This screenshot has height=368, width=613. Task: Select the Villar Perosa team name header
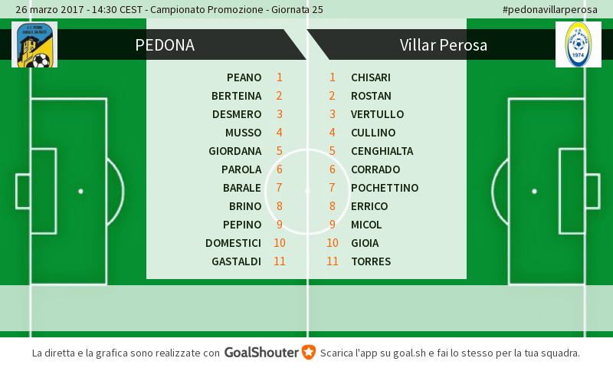(x=444, y=45)
